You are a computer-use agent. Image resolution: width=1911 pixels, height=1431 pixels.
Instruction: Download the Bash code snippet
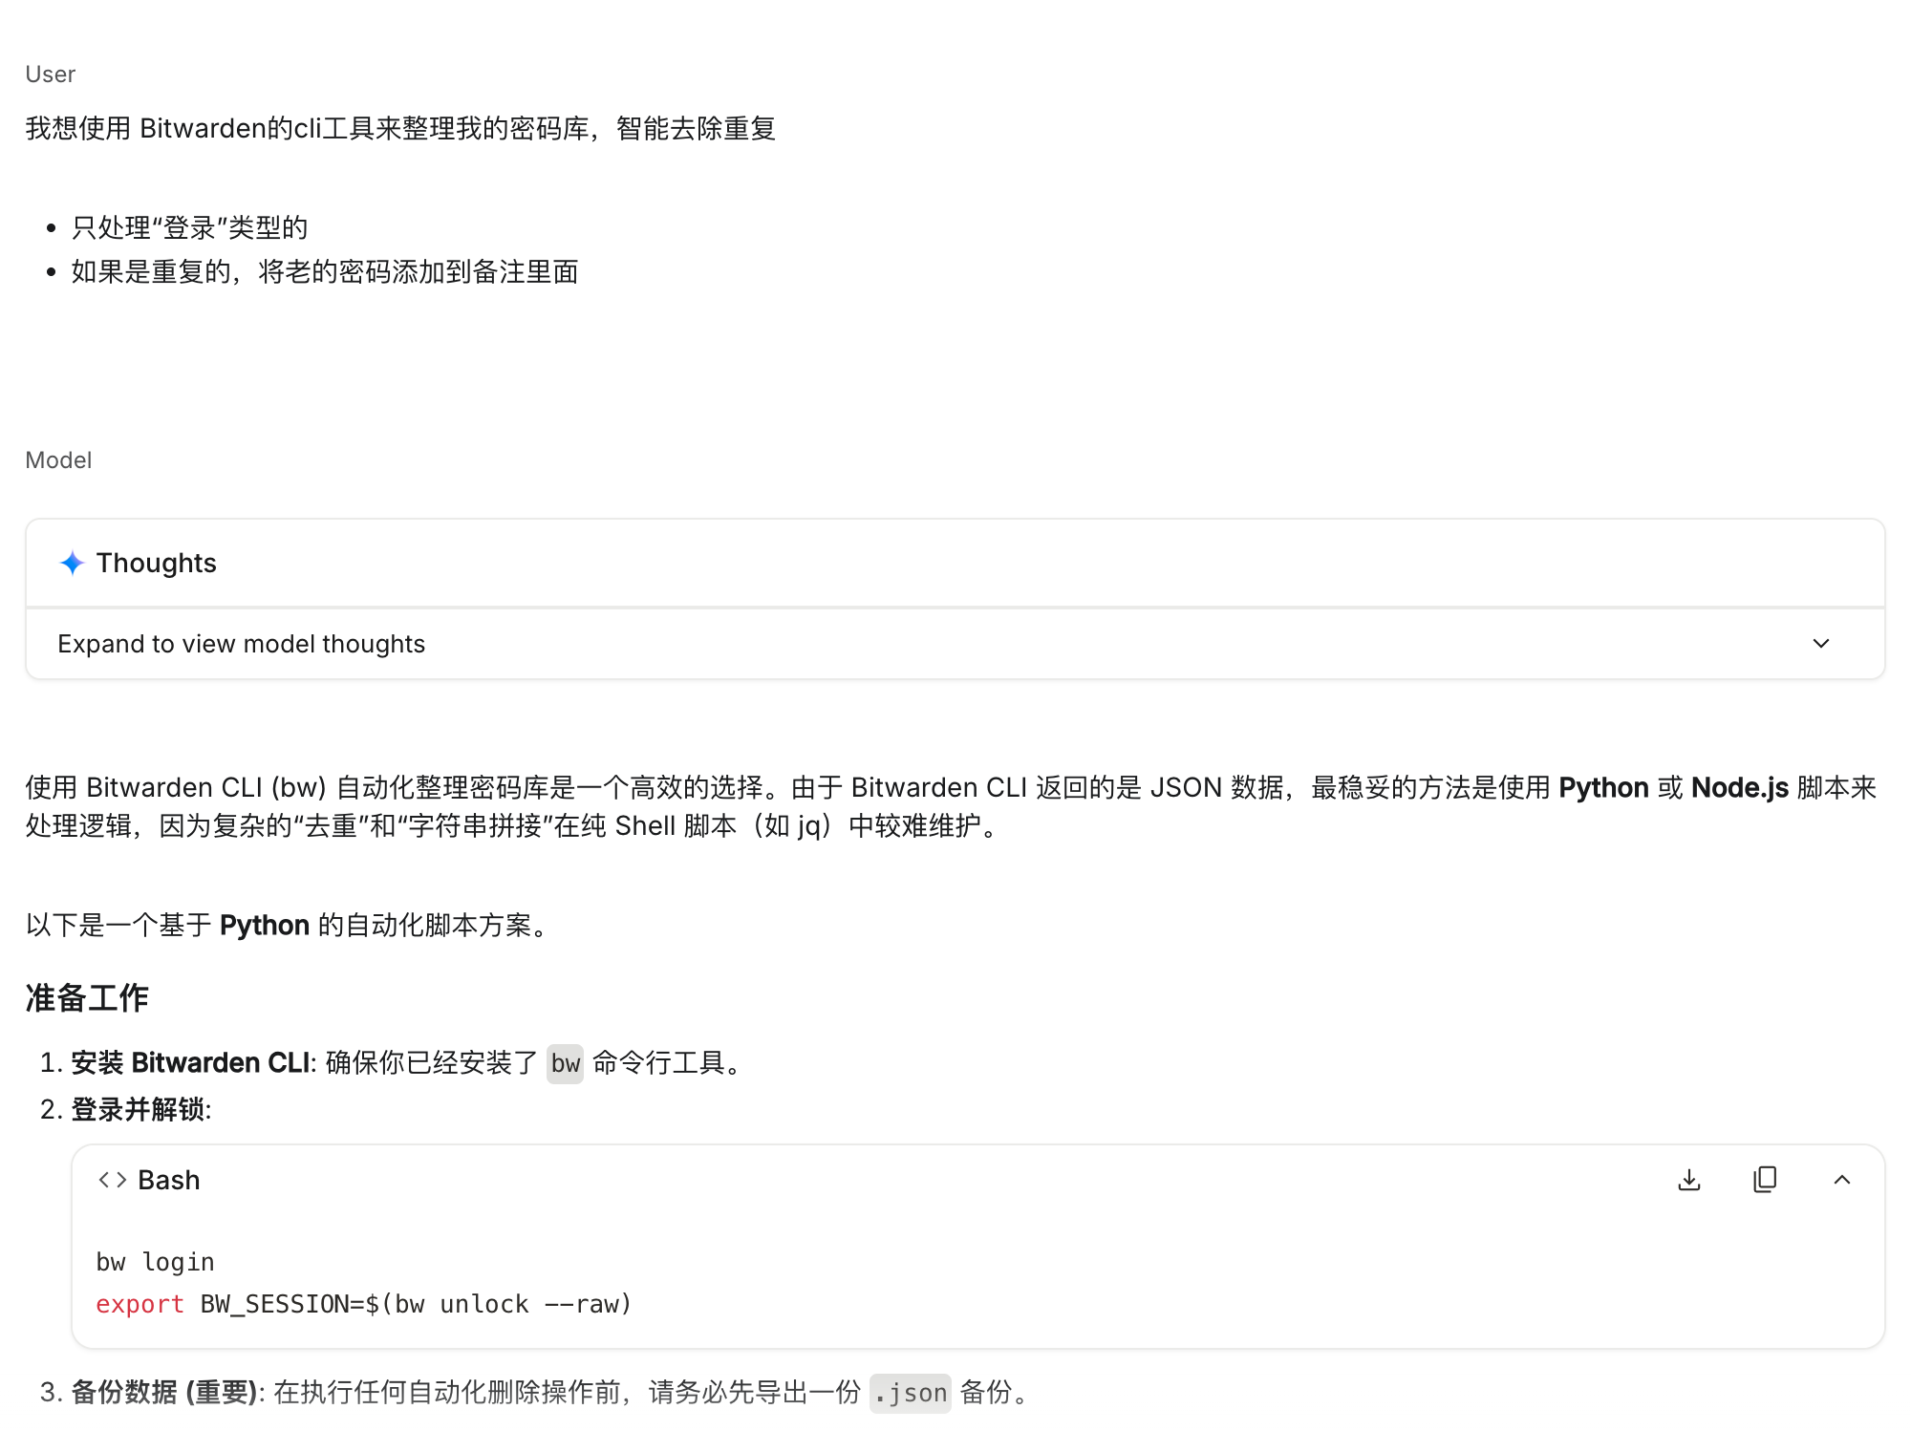[1688, 1180]
